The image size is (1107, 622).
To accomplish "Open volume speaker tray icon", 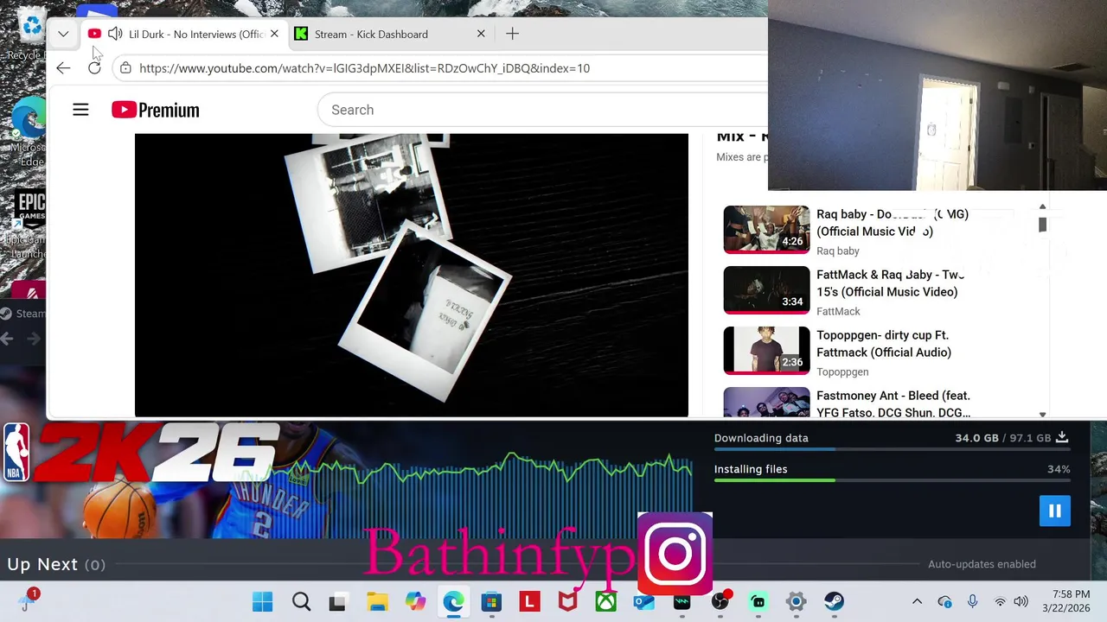I will click(x=1021, y=601).
